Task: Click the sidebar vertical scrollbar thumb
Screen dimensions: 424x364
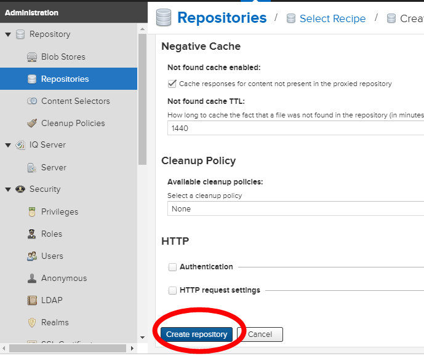Action: click(x=142, y=99)
